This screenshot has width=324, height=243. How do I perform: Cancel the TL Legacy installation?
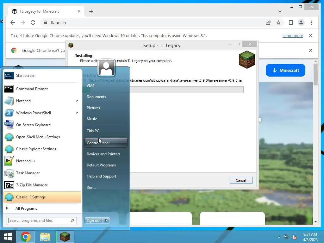click(x=241, y=180)
